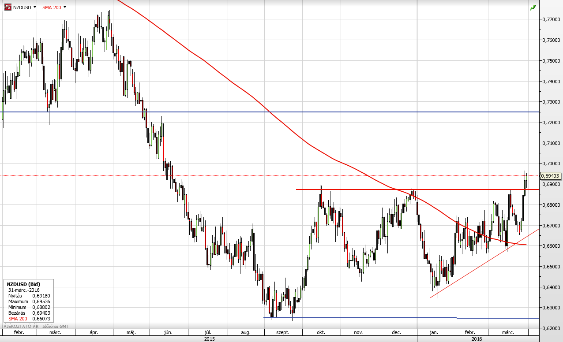The height and width of the screenshot is (342, 563).
Task: Select the current price tag 0,69403 on axis
Action: click(550, 175)
